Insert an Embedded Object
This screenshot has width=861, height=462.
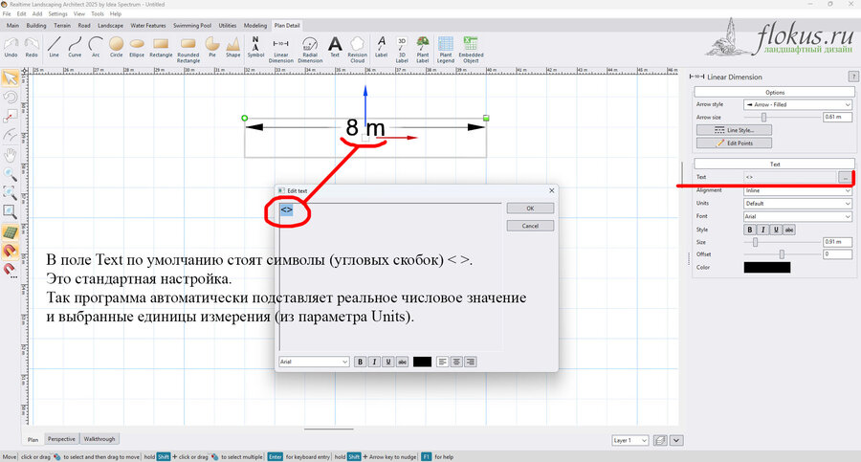coord(471,50)
